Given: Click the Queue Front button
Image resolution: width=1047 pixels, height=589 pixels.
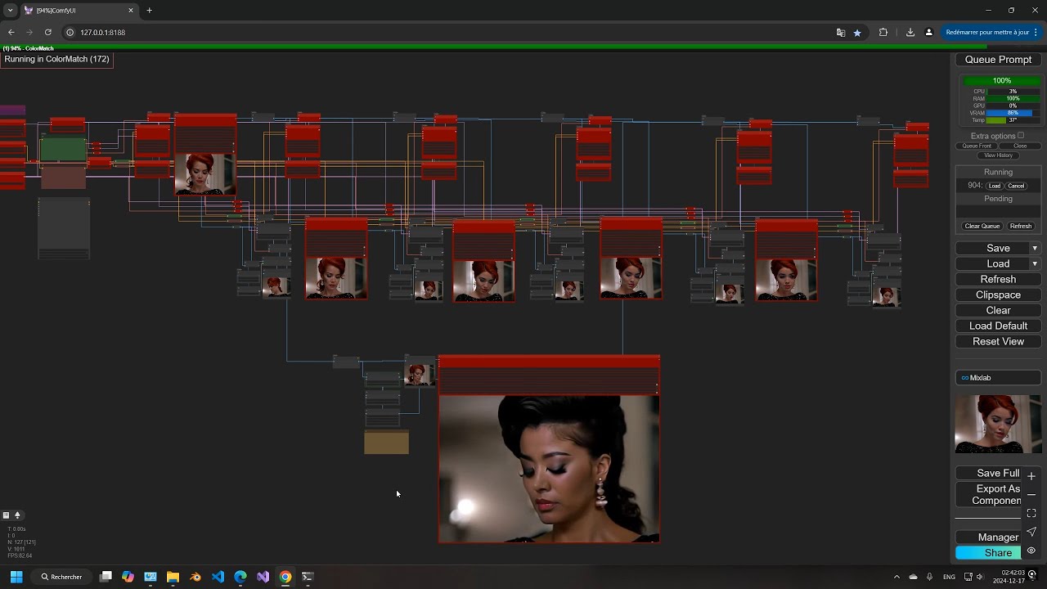Looking at the screenshot, I should click(977, 146).
